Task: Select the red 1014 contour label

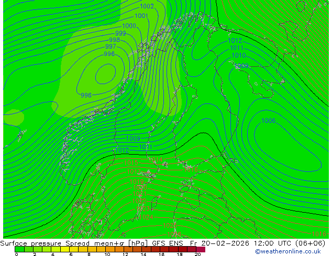Action: pyautogui.click(x=156, y=160)
